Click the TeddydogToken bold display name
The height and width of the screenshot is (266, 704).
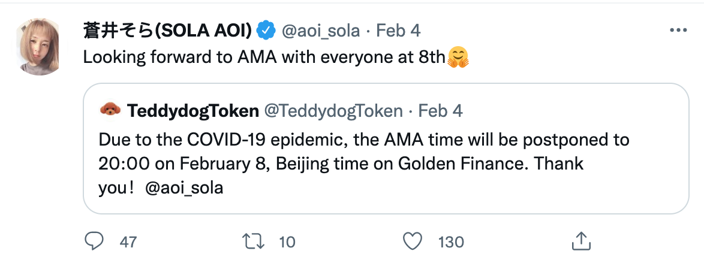[x=193, y=110]
